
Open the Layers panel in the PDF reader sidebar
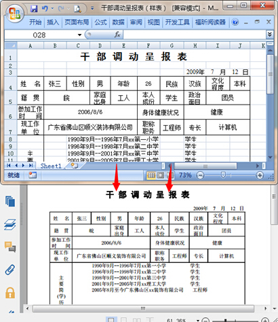[x=10, y=224]
